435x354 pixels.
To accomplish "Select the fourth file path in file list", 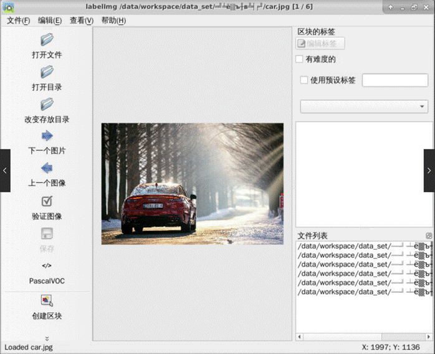I will pyautogui.click(x=364, y=273).
